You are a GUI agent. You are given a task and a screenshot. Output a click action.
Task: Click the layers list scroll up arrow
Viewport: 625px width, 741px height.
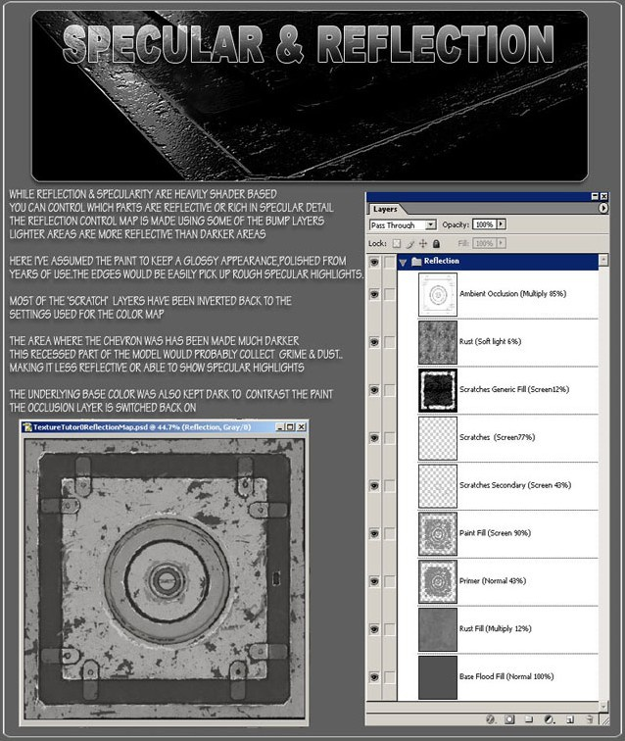point(603,260)
